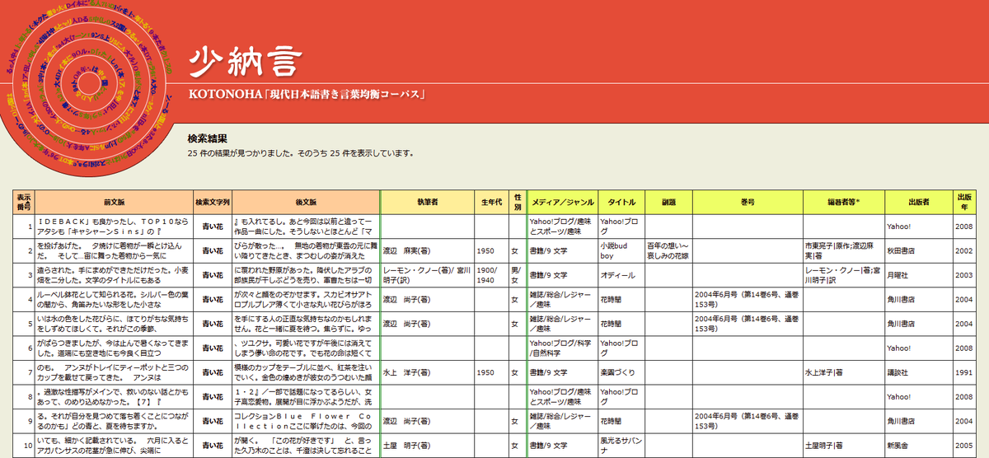Click birth decade 1900/1940
Image resolution: width=989 pixels, height=458 pixels.
486,275
